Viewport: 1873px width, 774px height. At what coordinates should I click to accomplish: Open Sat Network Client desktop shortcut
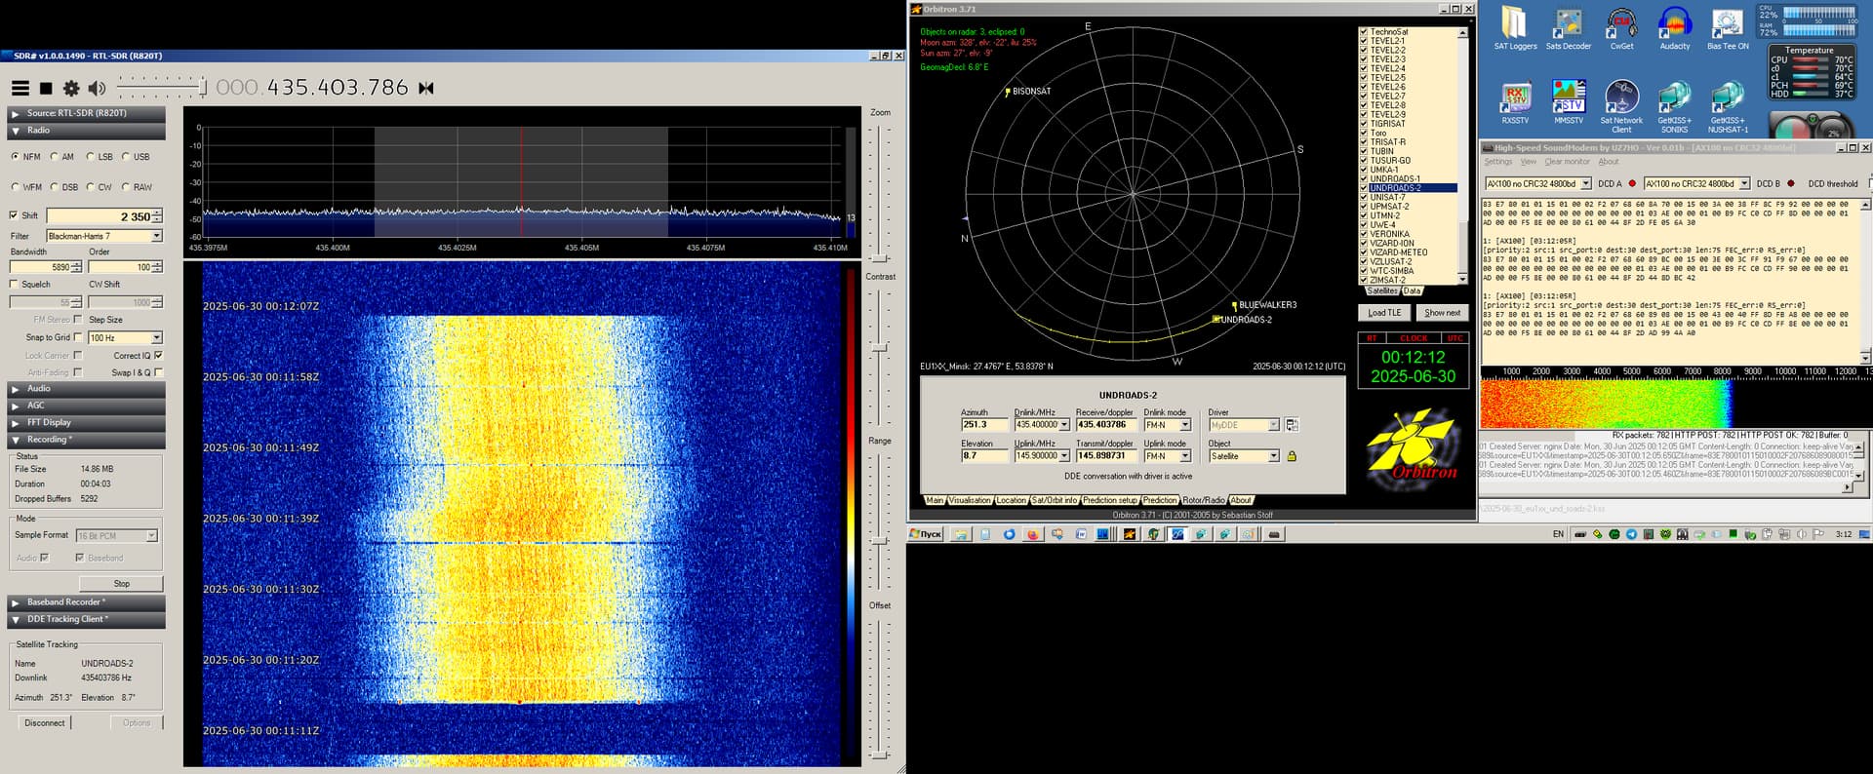coord(1621,107)
